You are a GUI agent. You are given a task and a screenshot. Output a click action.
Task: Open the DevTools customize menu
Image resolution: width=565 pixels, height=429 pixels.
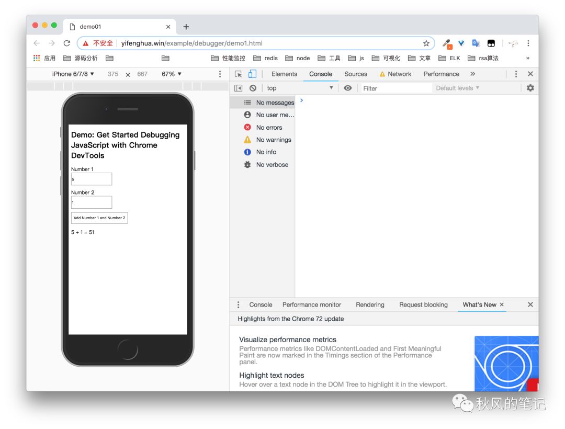pos(516,74)
